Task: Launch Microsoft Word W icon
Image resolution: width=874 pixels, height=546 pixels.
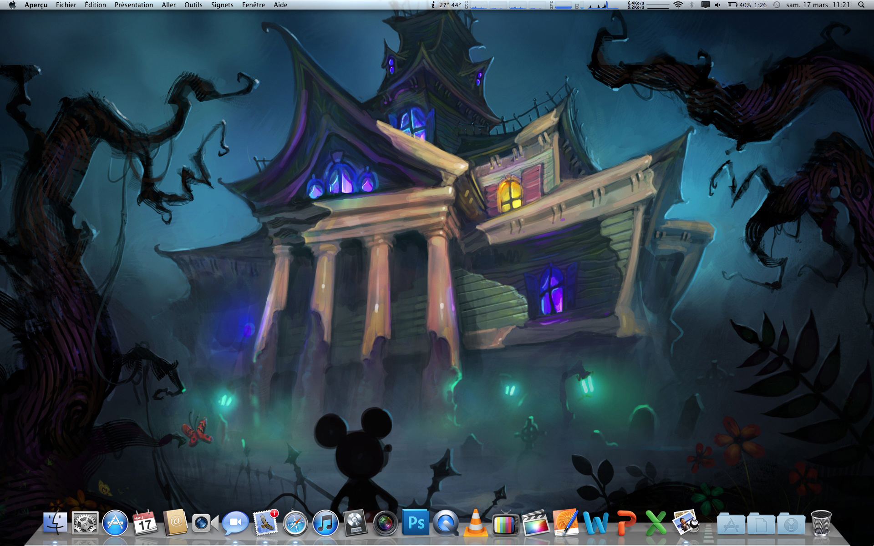Action: 596,523
